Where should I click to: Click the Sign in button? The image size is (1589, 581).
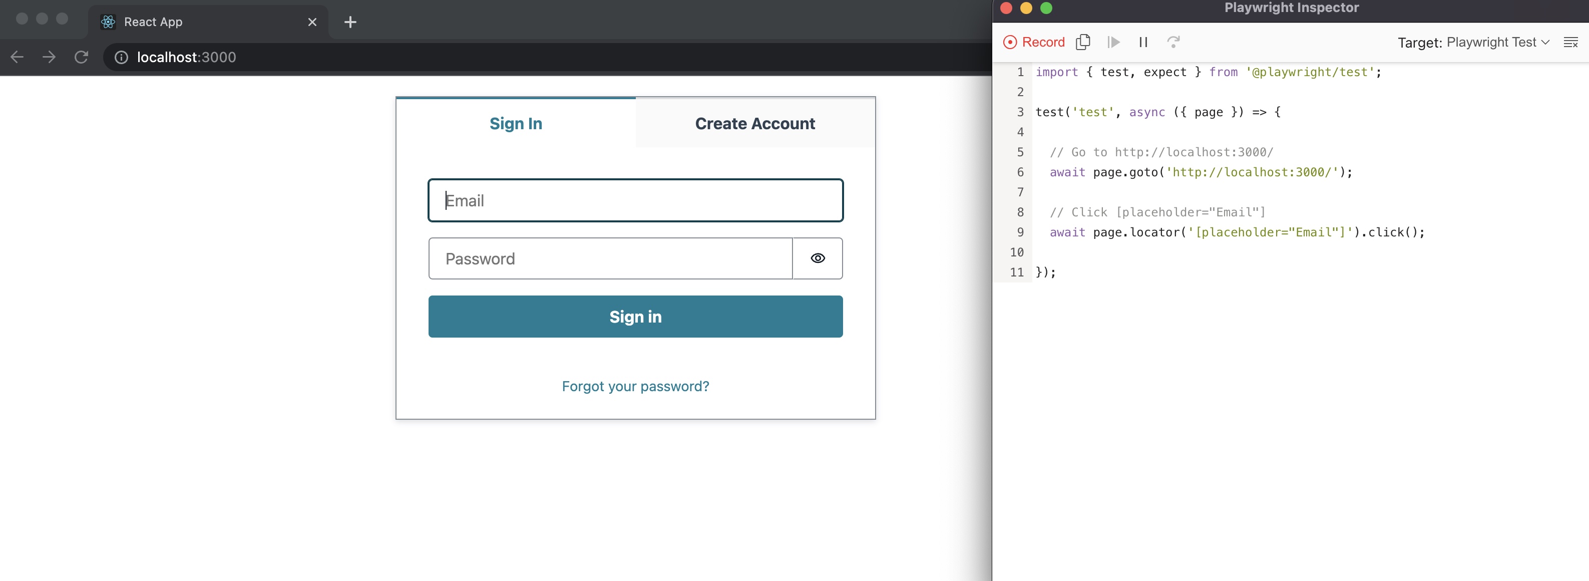[635, 316]
